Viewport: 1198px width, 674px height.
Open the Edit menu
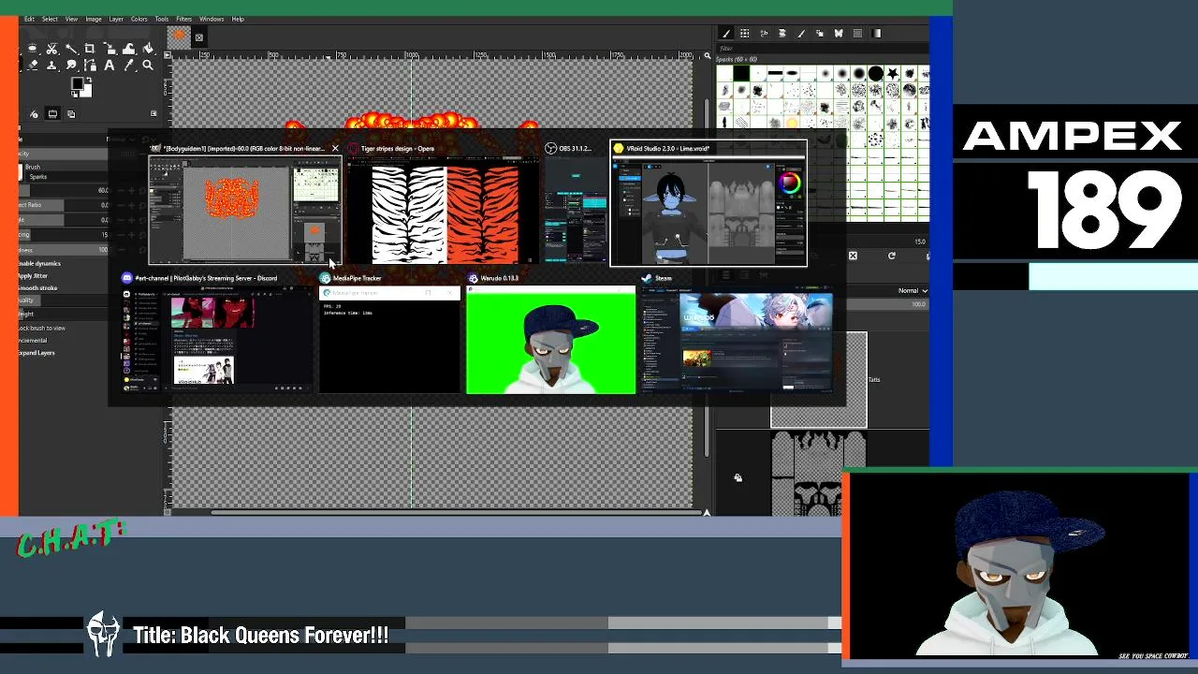point(29,19)
